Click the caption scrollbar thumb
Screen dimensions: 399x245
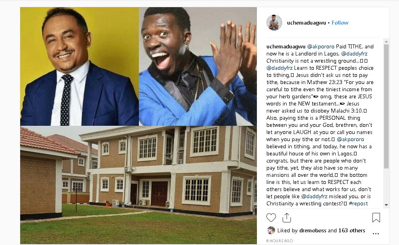[386, 106]
